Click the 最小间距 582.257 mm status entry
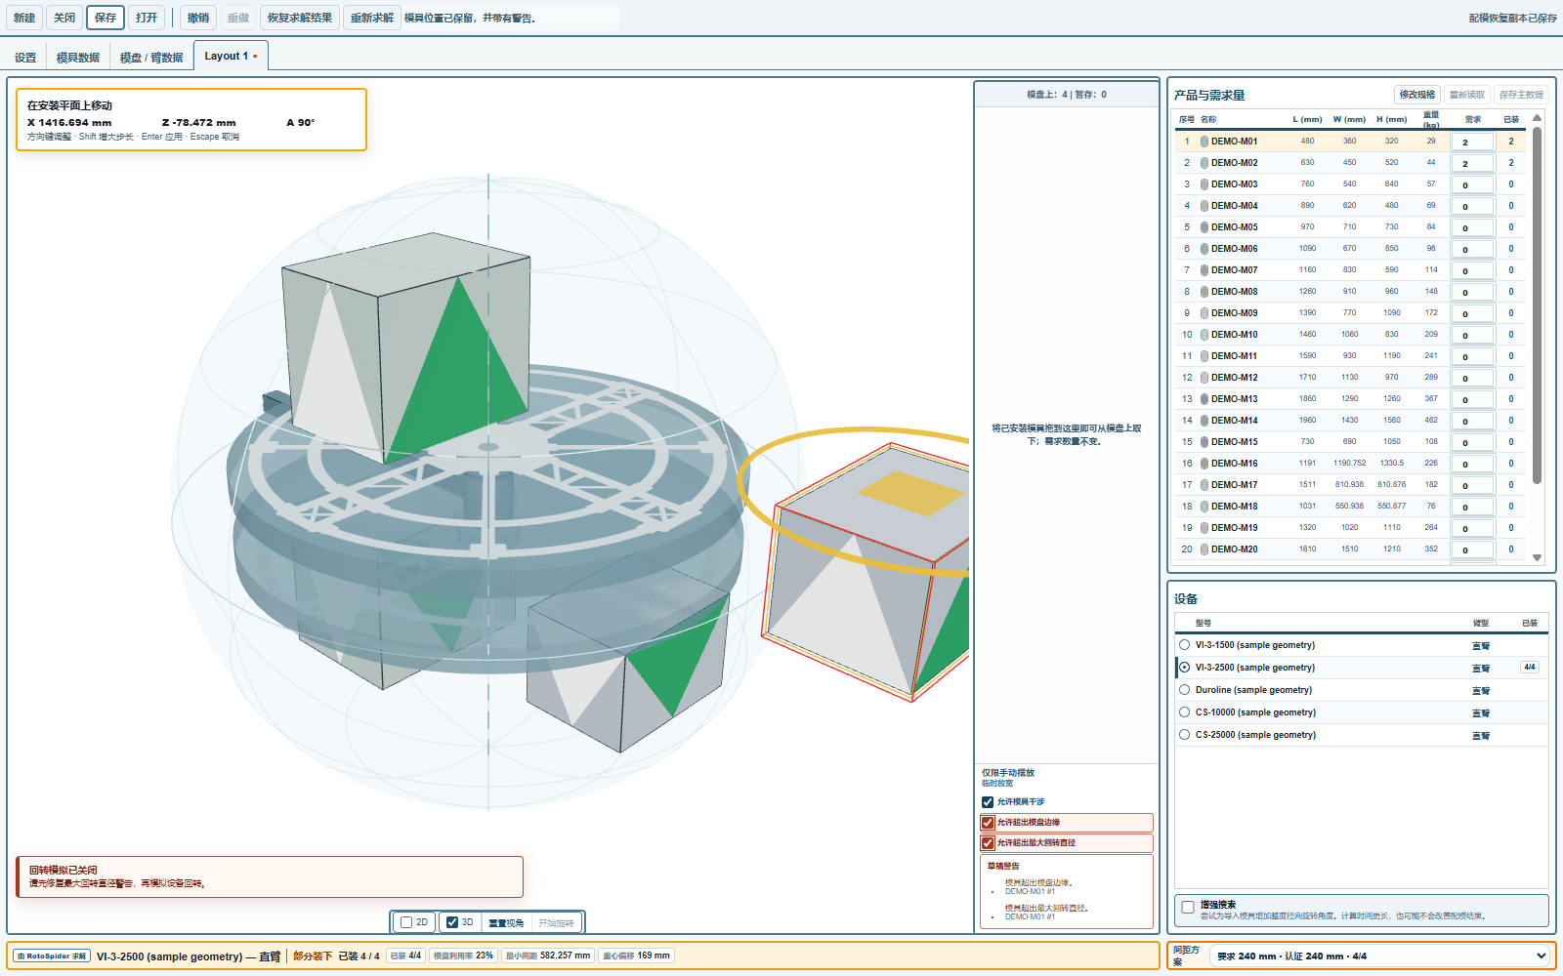This screenshot has width=1563, height=976. point(548,956)
